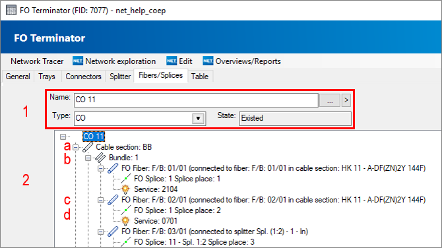The height and width of the screenshot is (248, 442).
Task: Click the splice icon for Splice place: 3
Action: 125,242
